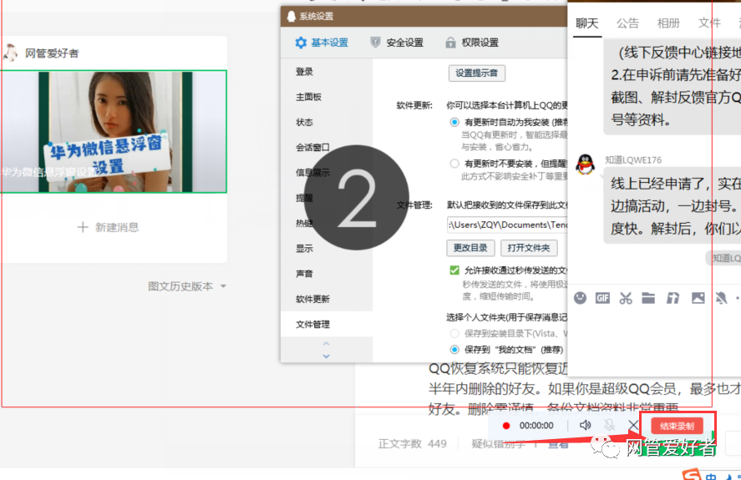Click the icon between folder and image in chat
The image size is (741, 480).
click(x=673, y=298)
